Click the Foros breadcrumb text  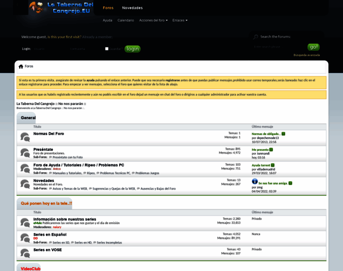coord(29,66)
